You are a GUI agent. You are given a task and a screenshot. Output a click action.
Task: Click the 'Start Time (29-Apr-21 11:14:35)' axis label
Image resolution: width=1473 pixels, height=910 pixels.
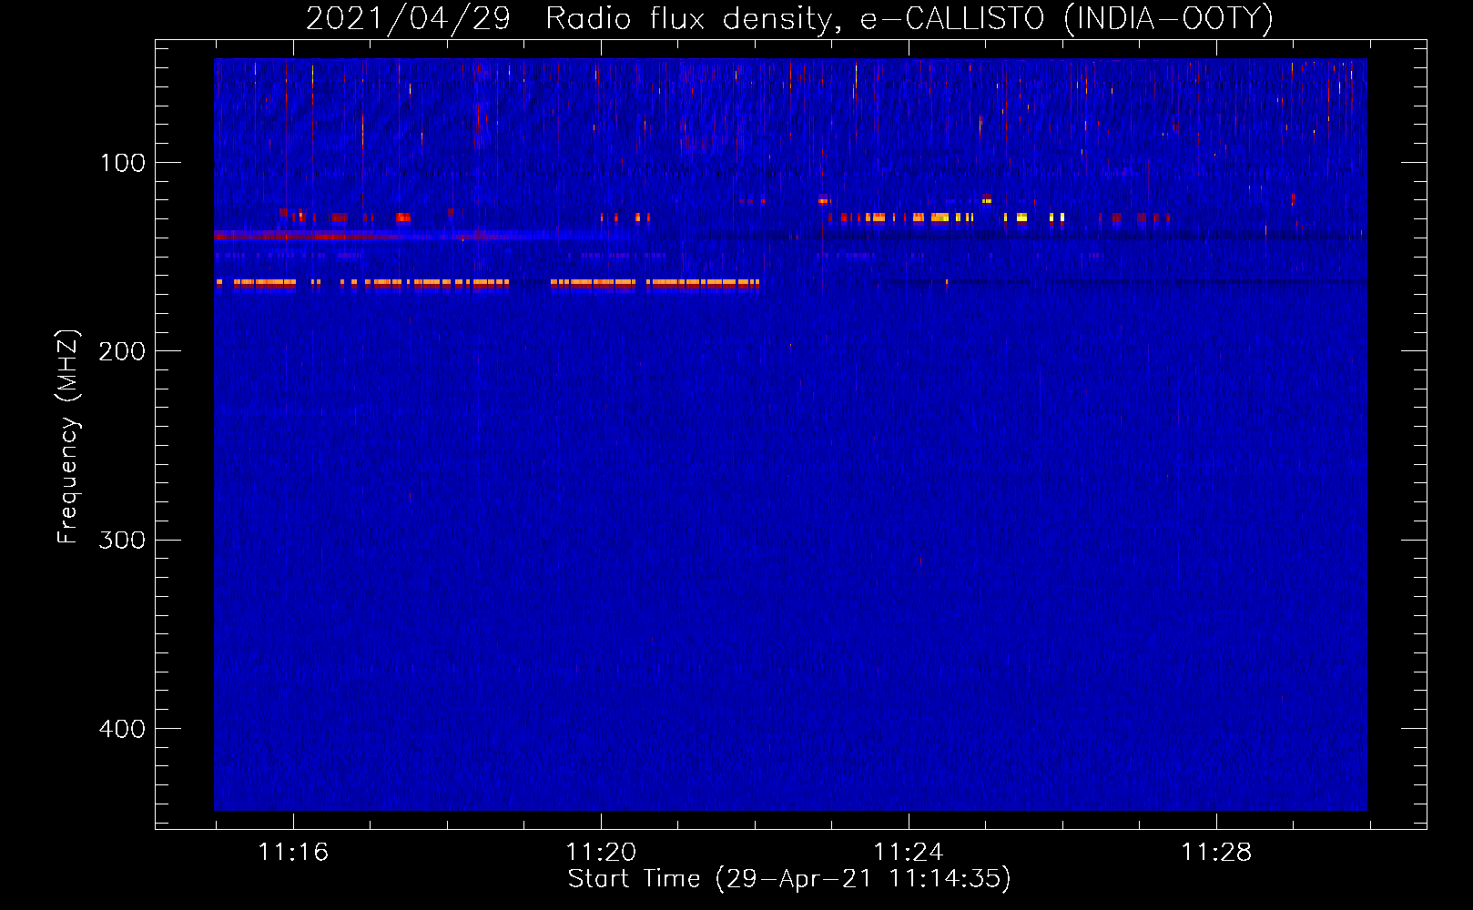click(x=789, y=879)
